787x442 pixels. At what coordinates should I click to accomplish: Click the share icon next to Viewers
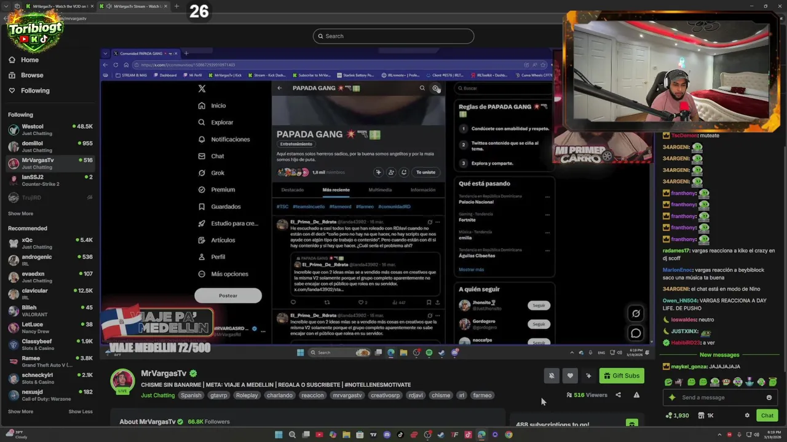tap(618, 395)
